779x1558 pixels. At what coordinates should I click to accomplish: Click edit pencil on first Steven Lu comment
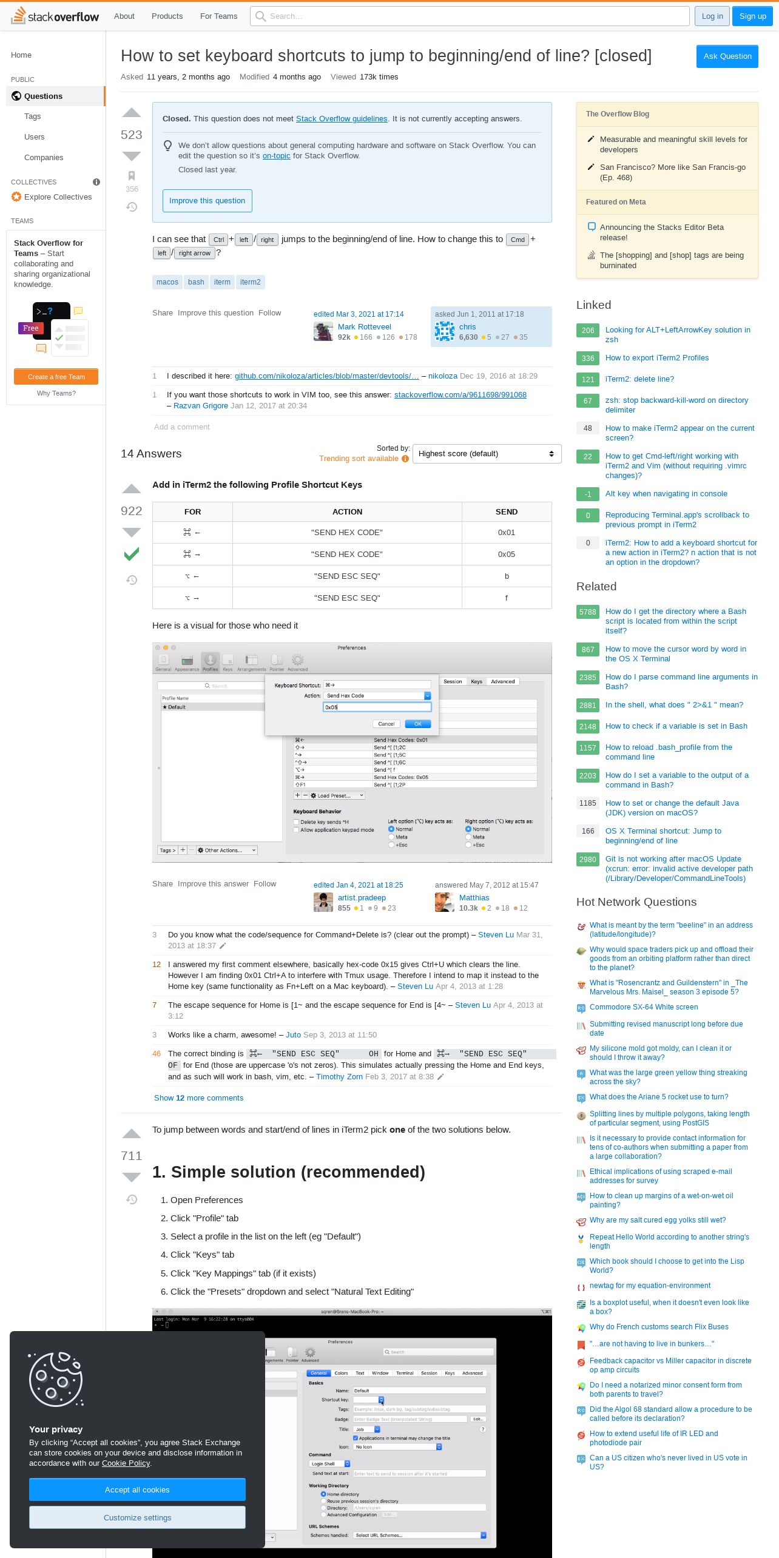pos(223,946)
